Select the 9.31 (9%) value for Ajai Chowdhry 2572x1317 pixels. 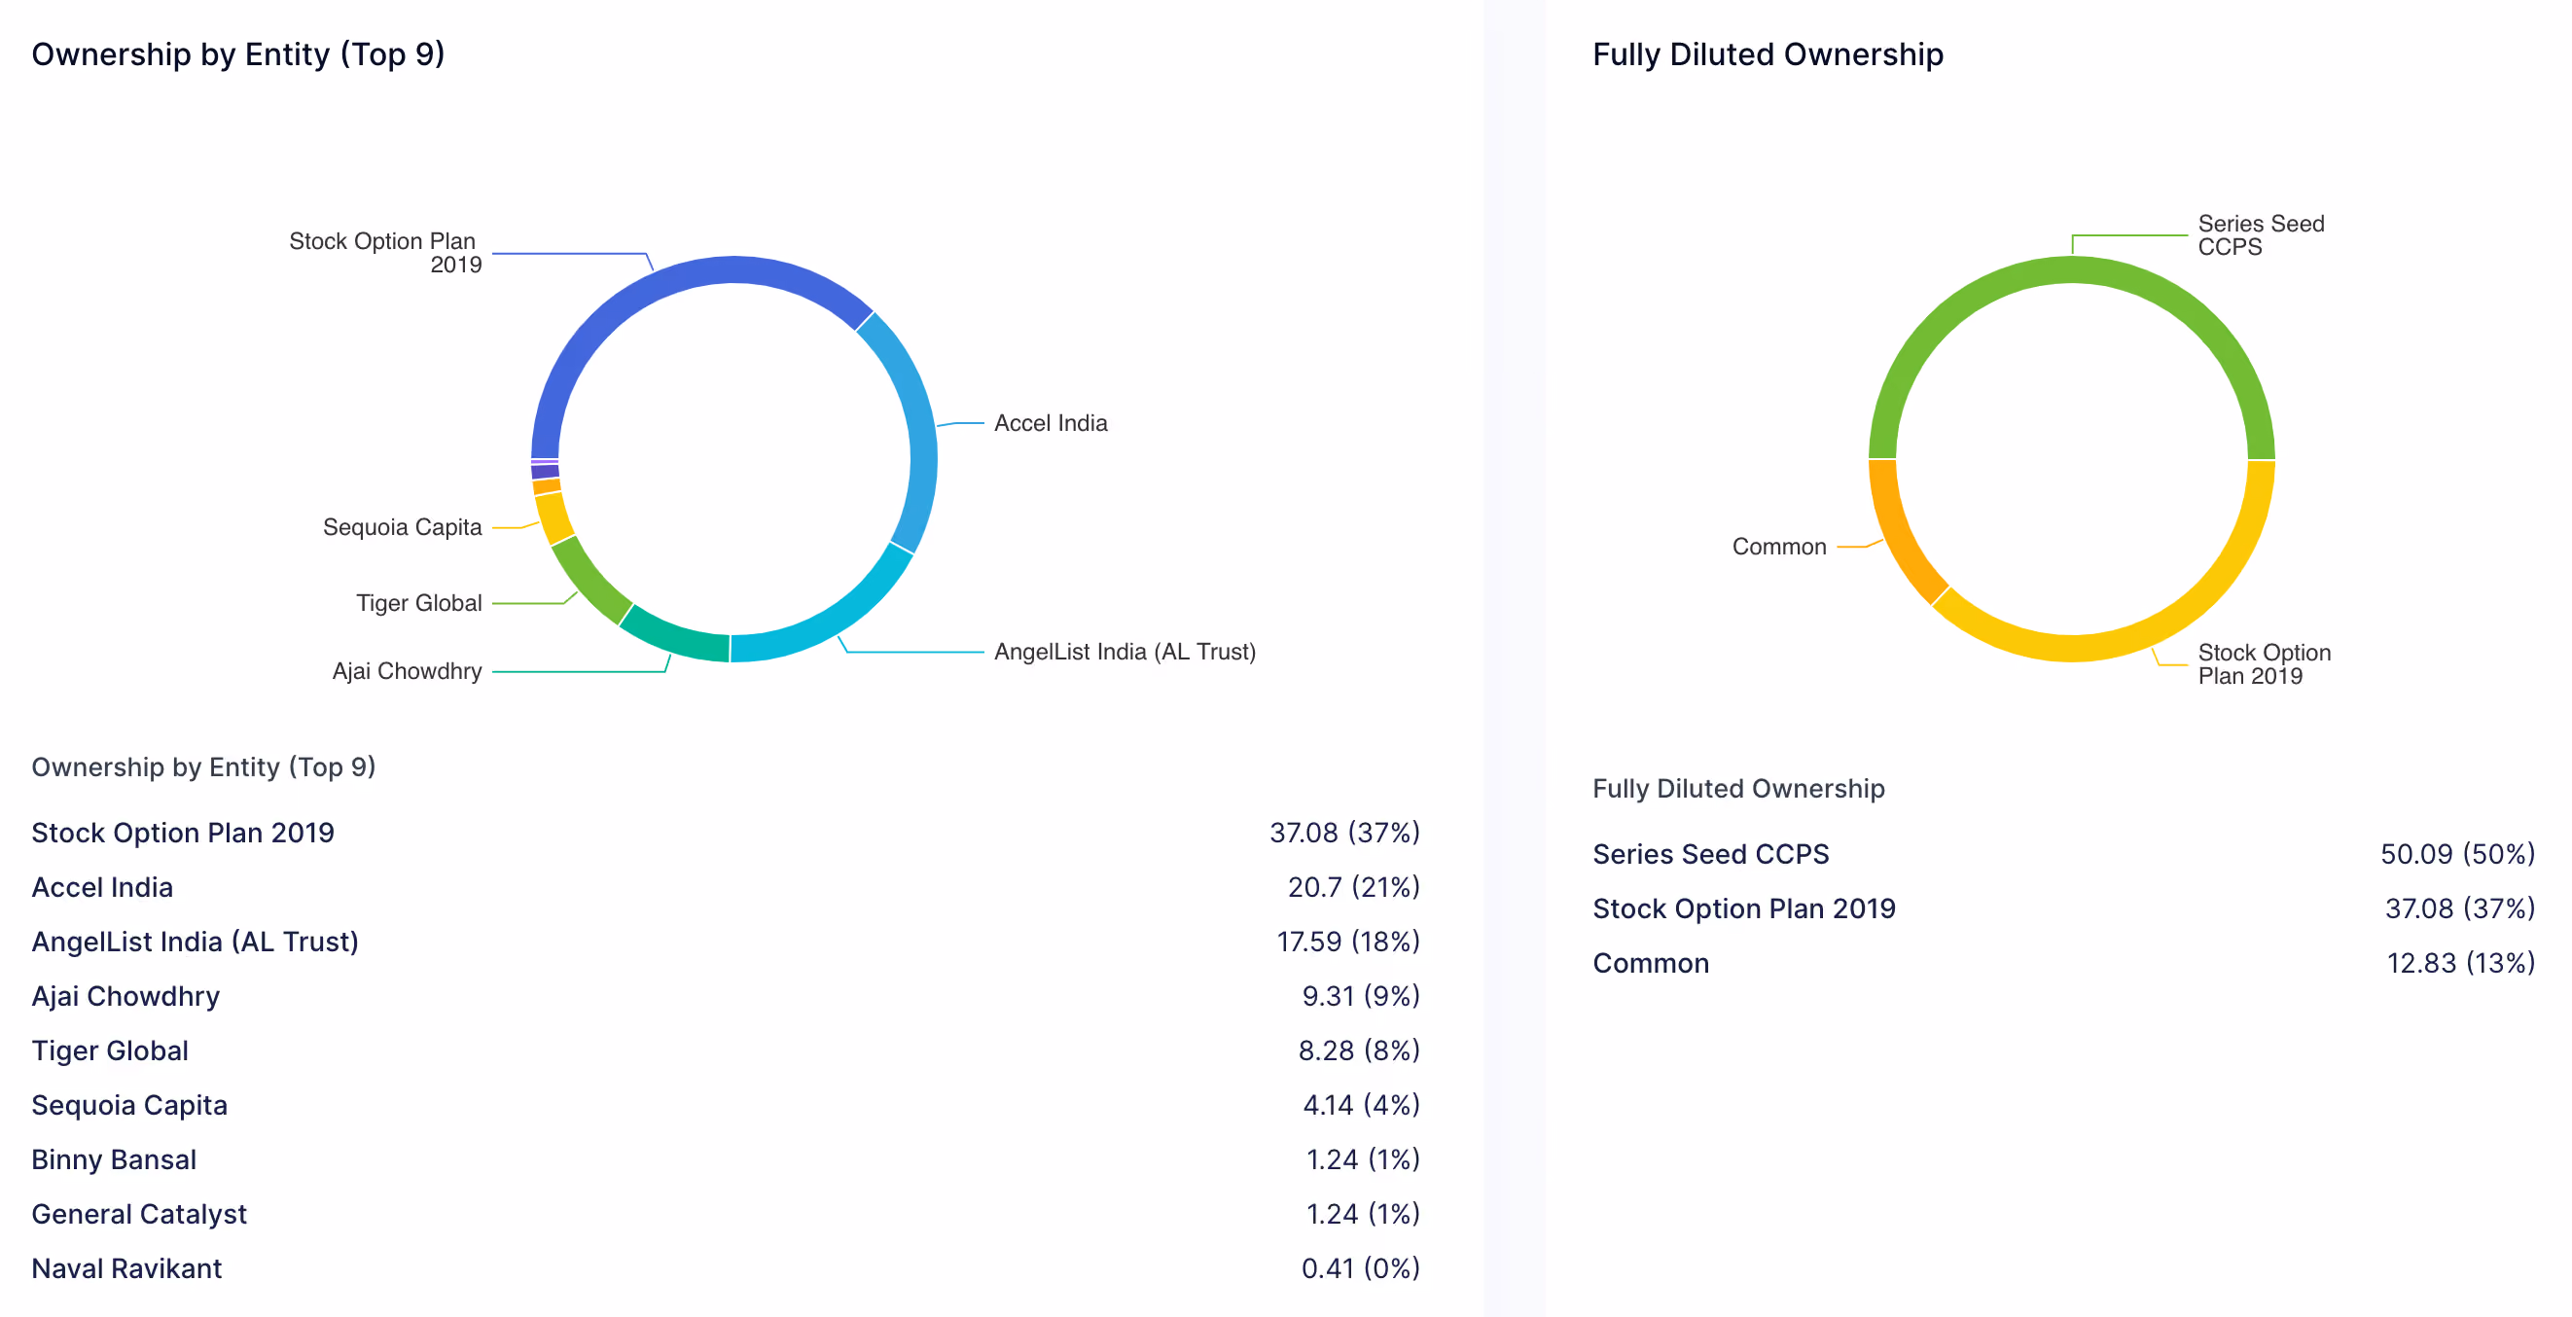[x=1360, y=996]
